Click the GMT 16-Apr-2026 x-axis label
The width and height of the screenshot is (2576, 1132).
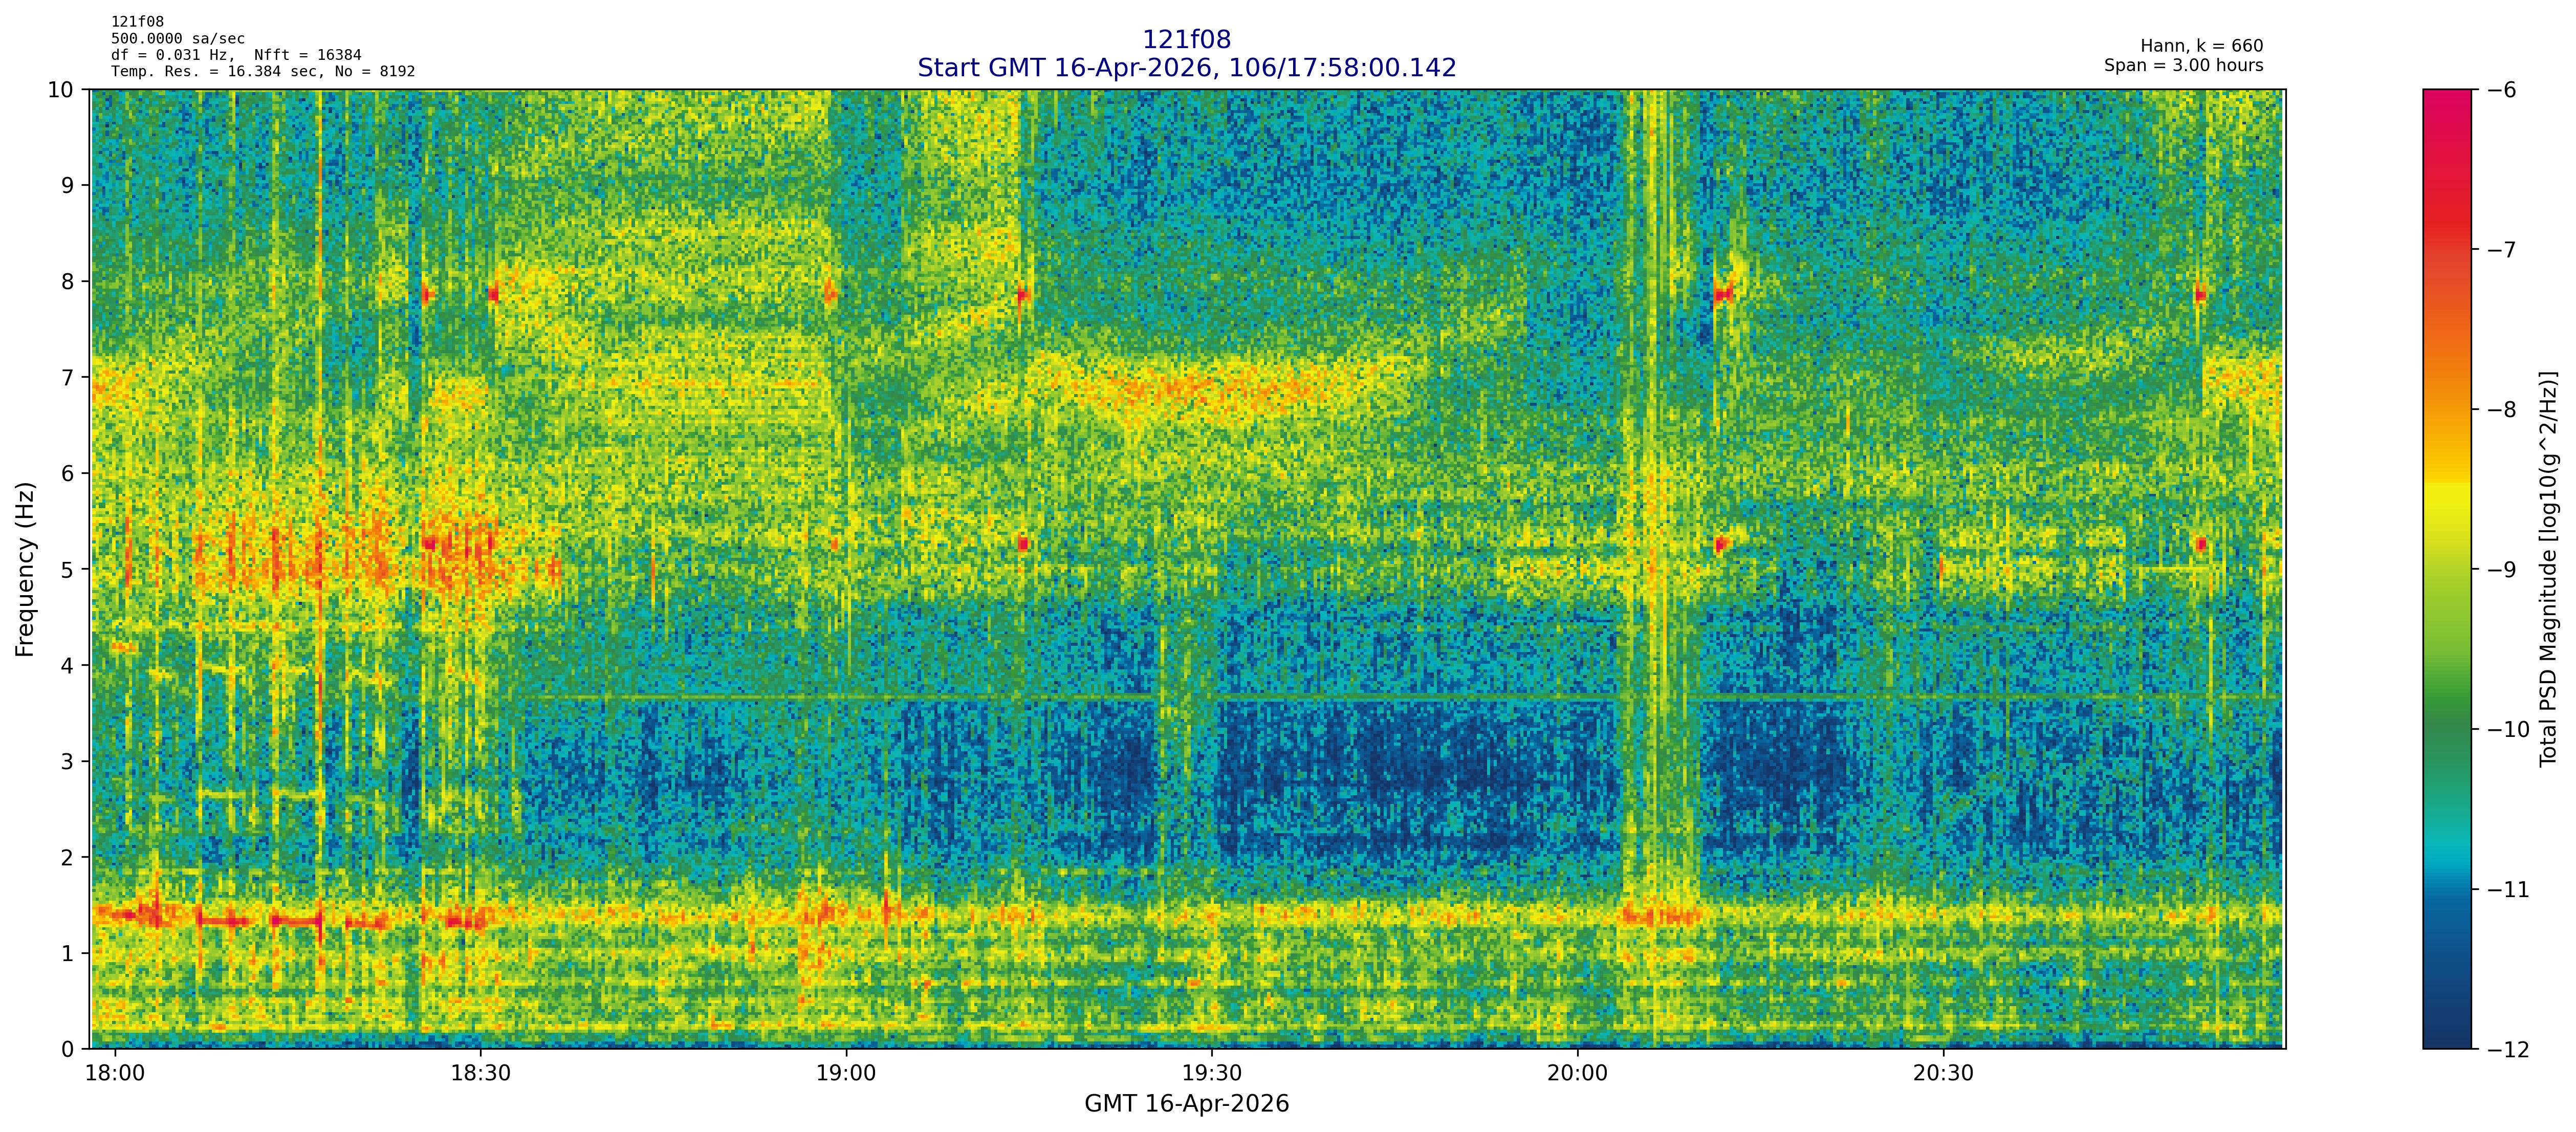(x=1186, y=1104)
